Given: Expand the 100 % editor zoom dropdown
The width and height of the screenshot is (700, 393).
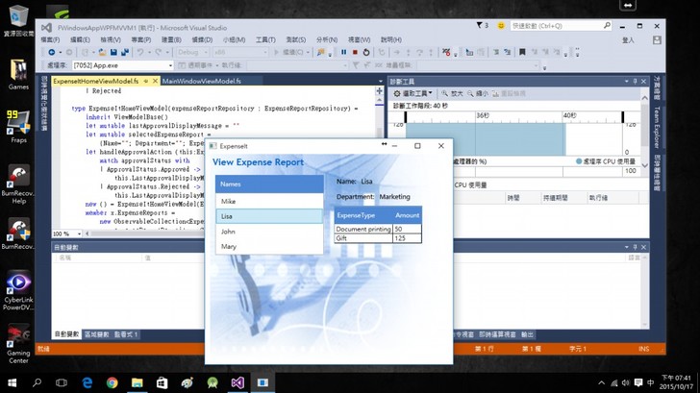Looking at the screenshot, I should (x=76, y=233).
